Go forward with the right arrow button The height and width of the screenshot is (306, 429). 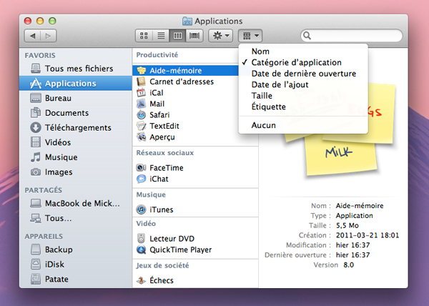(49, 36)
